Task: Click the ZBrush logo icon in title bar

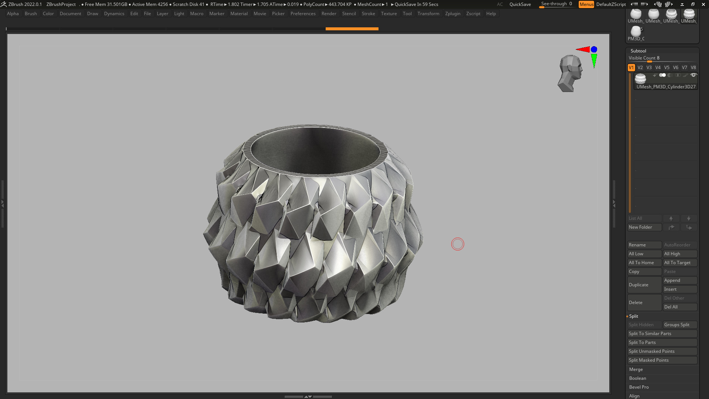Action: coord(3,4)
